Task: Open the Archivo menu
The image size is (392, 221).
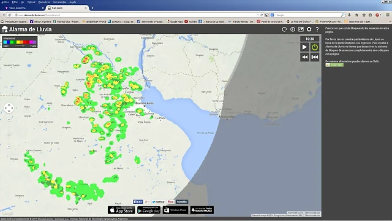Action: (5, 2)
